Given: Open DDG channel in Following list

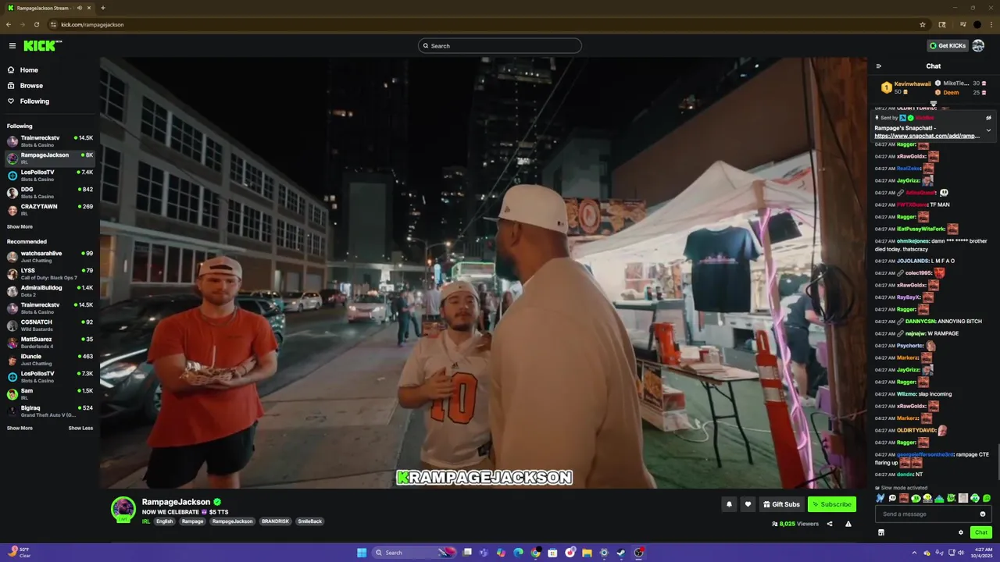Looking at the screenshot, I should click(50, 193).
